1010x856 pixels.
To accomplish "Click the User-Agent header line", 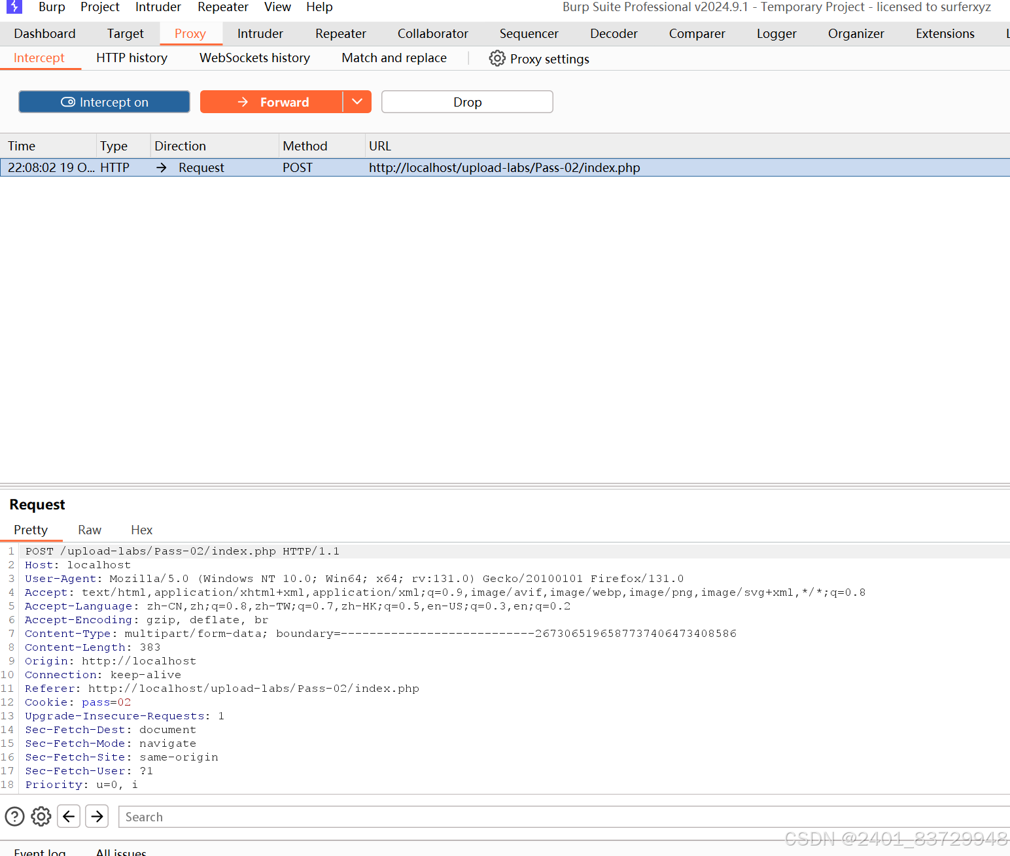I will click(355, 579).
